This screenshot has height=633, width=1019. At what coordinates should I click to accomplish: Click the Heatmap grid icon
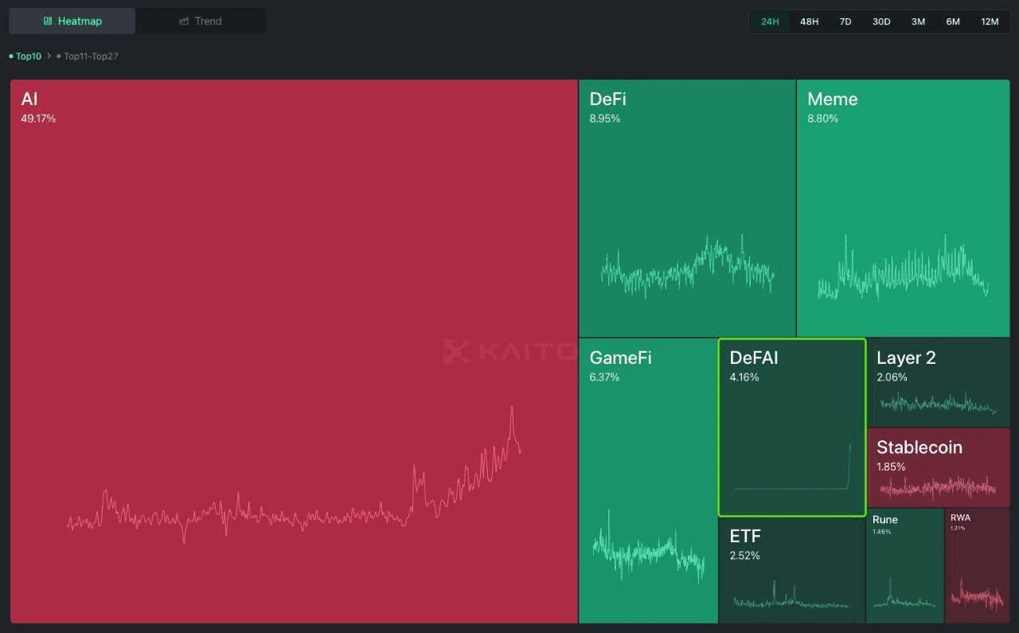[x=48, y=21]
